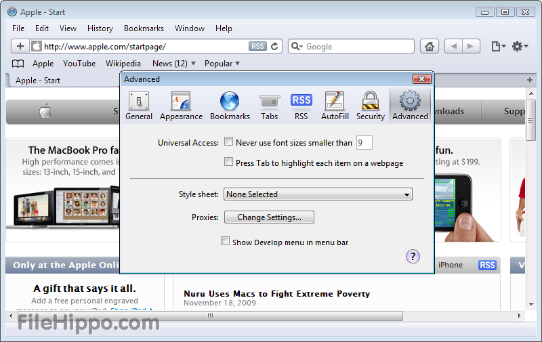
Task: Open the AutoFill preferences pane
Action: coord(335,106)
